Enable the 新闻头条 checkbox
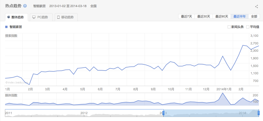Viewport: 263px width, 121px height. [229, 27]
